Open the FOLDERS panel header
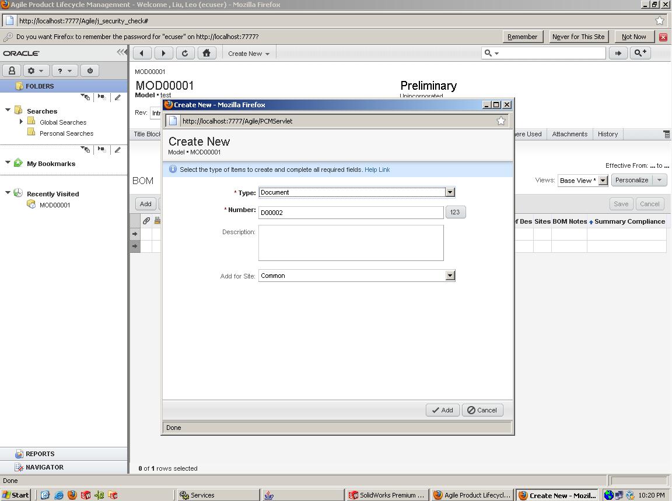This screenshot has width=672, height=501. [x=64, y=86]
